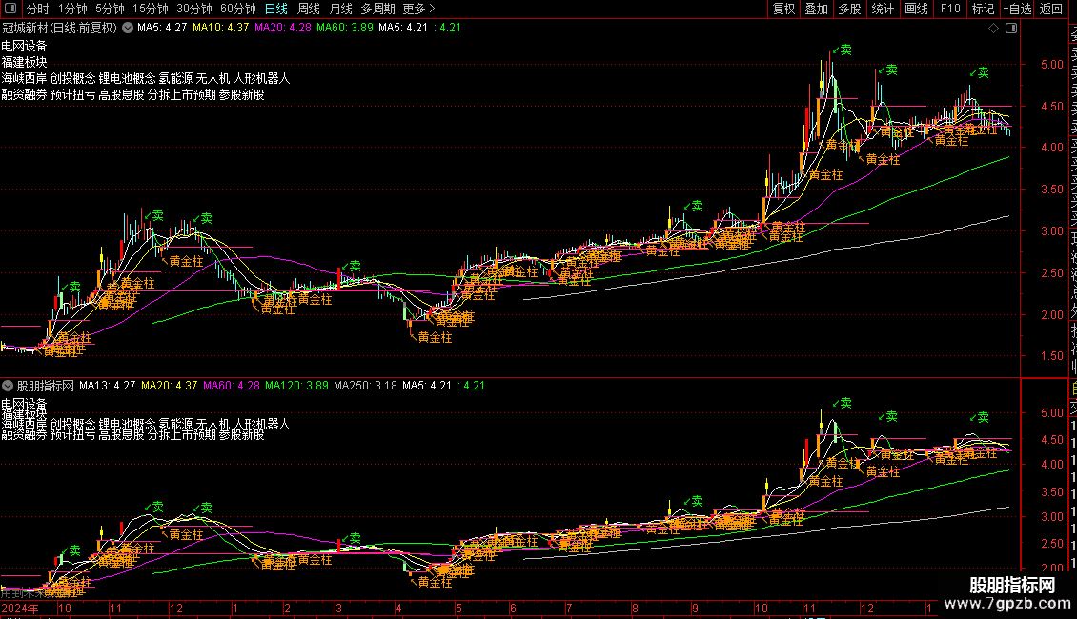
Task: Open dropdown arrow beside 股朋指标网 indicator name
Action: point(8,386)
